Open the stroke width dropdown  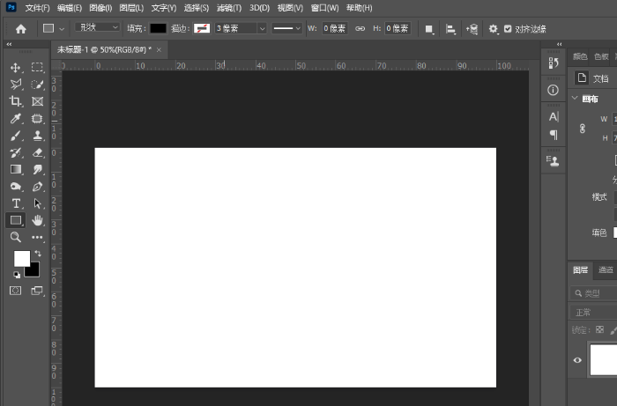(262, 29)
